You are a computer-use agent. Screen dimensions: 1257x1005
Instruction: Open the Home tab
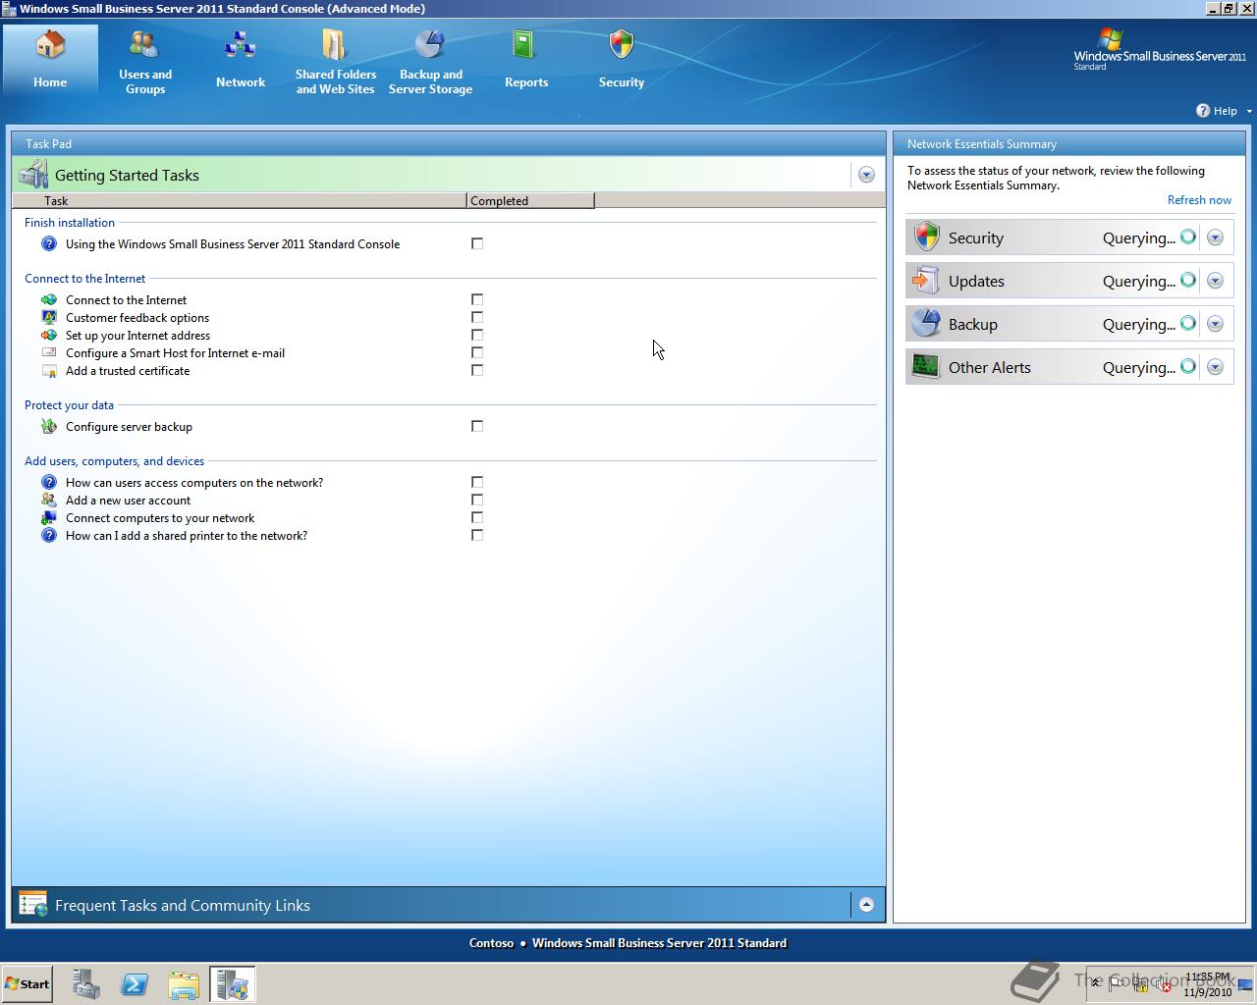tap(50, 60)
